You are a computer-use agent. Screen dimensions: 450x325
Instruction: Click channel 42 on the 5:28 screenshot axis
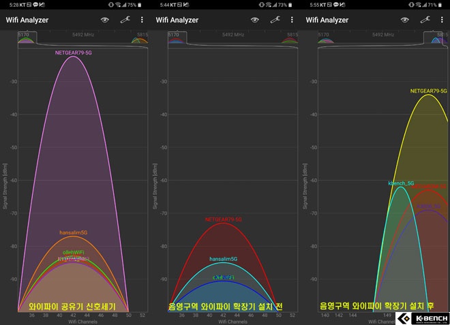point(73,315)
